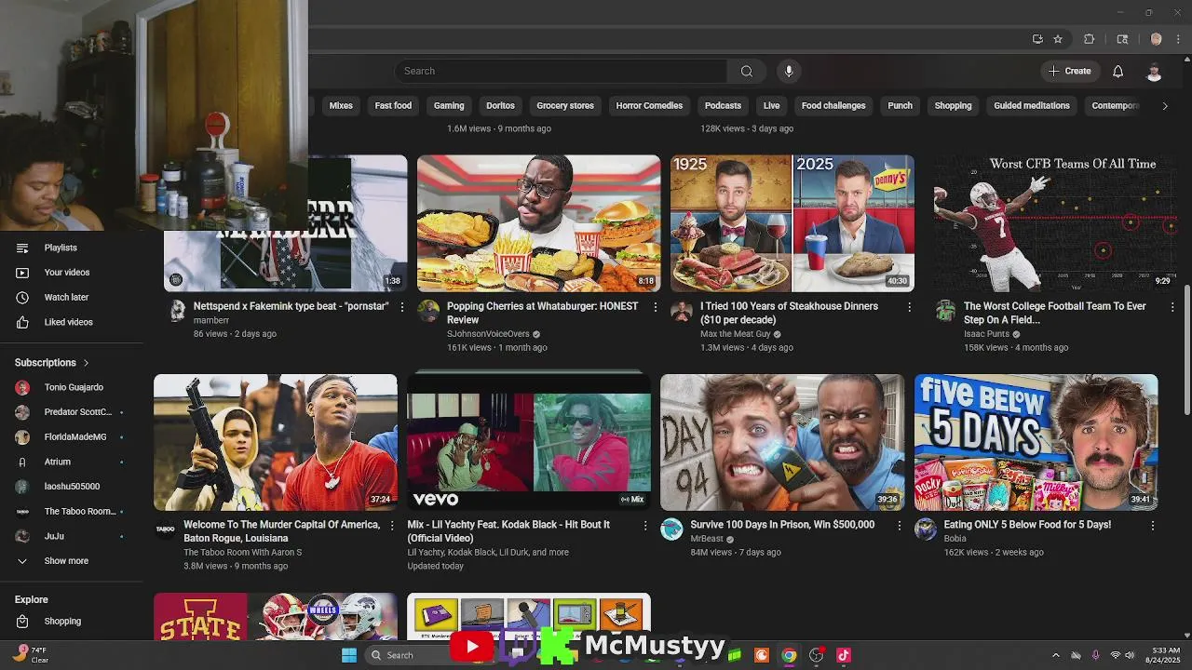
Task: Open laoshu505000 subscription
Action: tap(72, 487)
